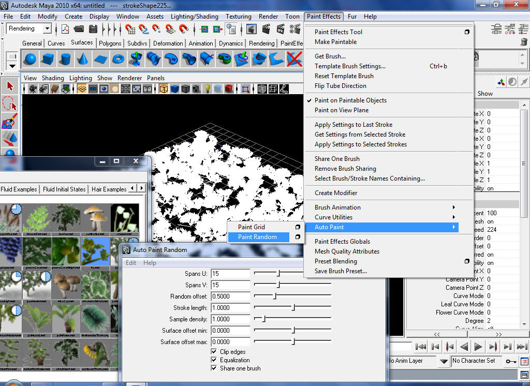Create a NURBS cube from the shelf

point(47,59)
